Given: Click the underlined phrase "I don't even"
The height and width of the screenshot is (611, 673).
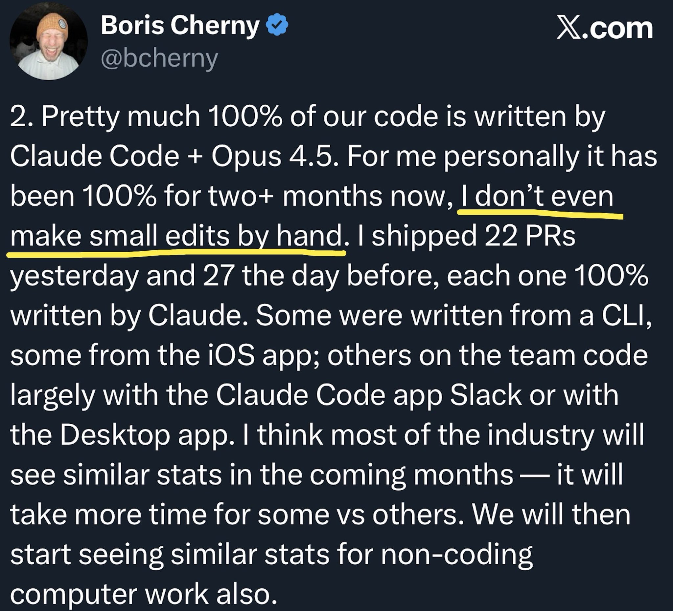Looking at the screenshot, I should 537,196.
